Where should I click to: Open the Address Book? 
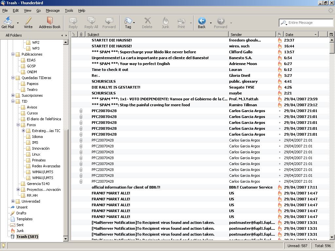coord(50,21)
